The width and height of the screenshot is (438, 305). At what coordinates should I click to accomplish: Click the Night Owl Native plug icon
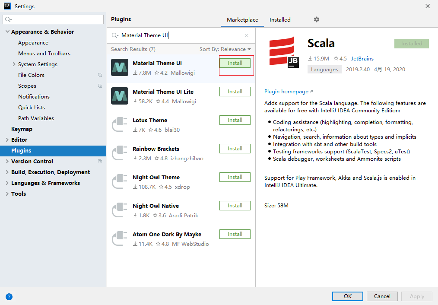coord(120,210)
